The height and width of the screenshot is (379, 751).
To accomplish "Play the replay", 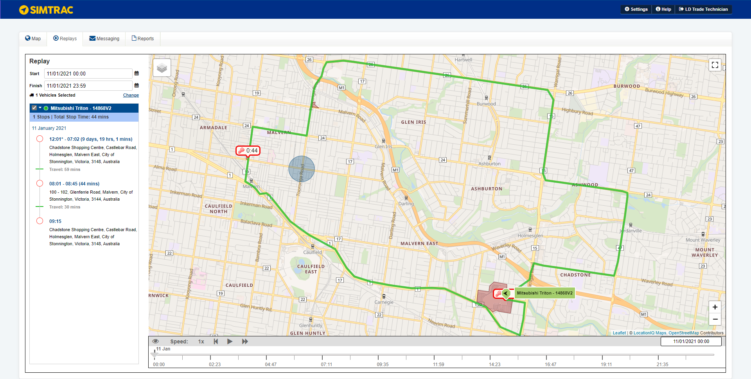I will [x=230, y=341].
